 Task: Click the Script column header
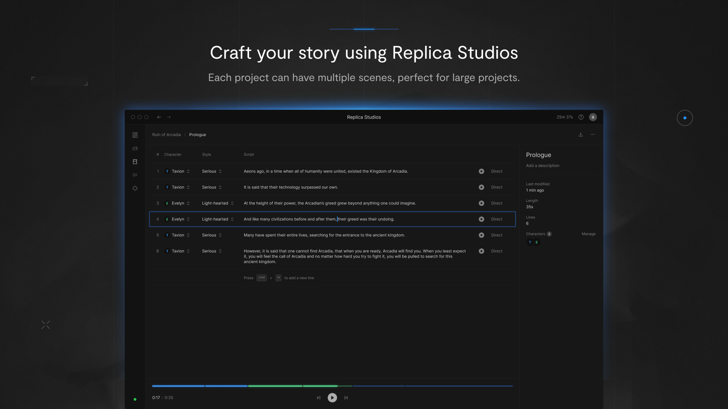[249, 155]
